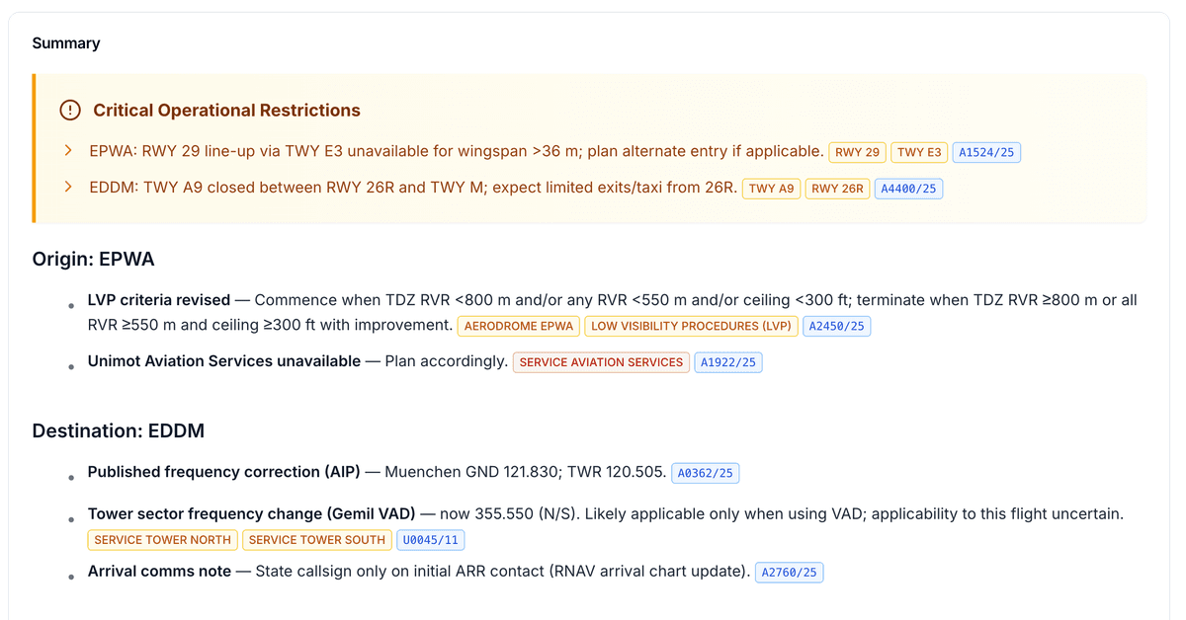
Task: Click the Summary heading
Action: pyautogui.click(x=65, y=42)
